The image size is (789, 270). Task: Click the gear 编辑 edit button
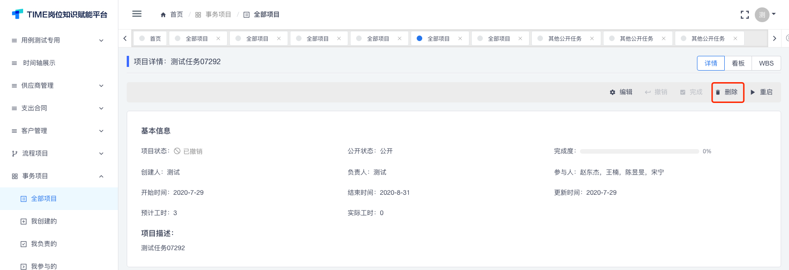621,92
